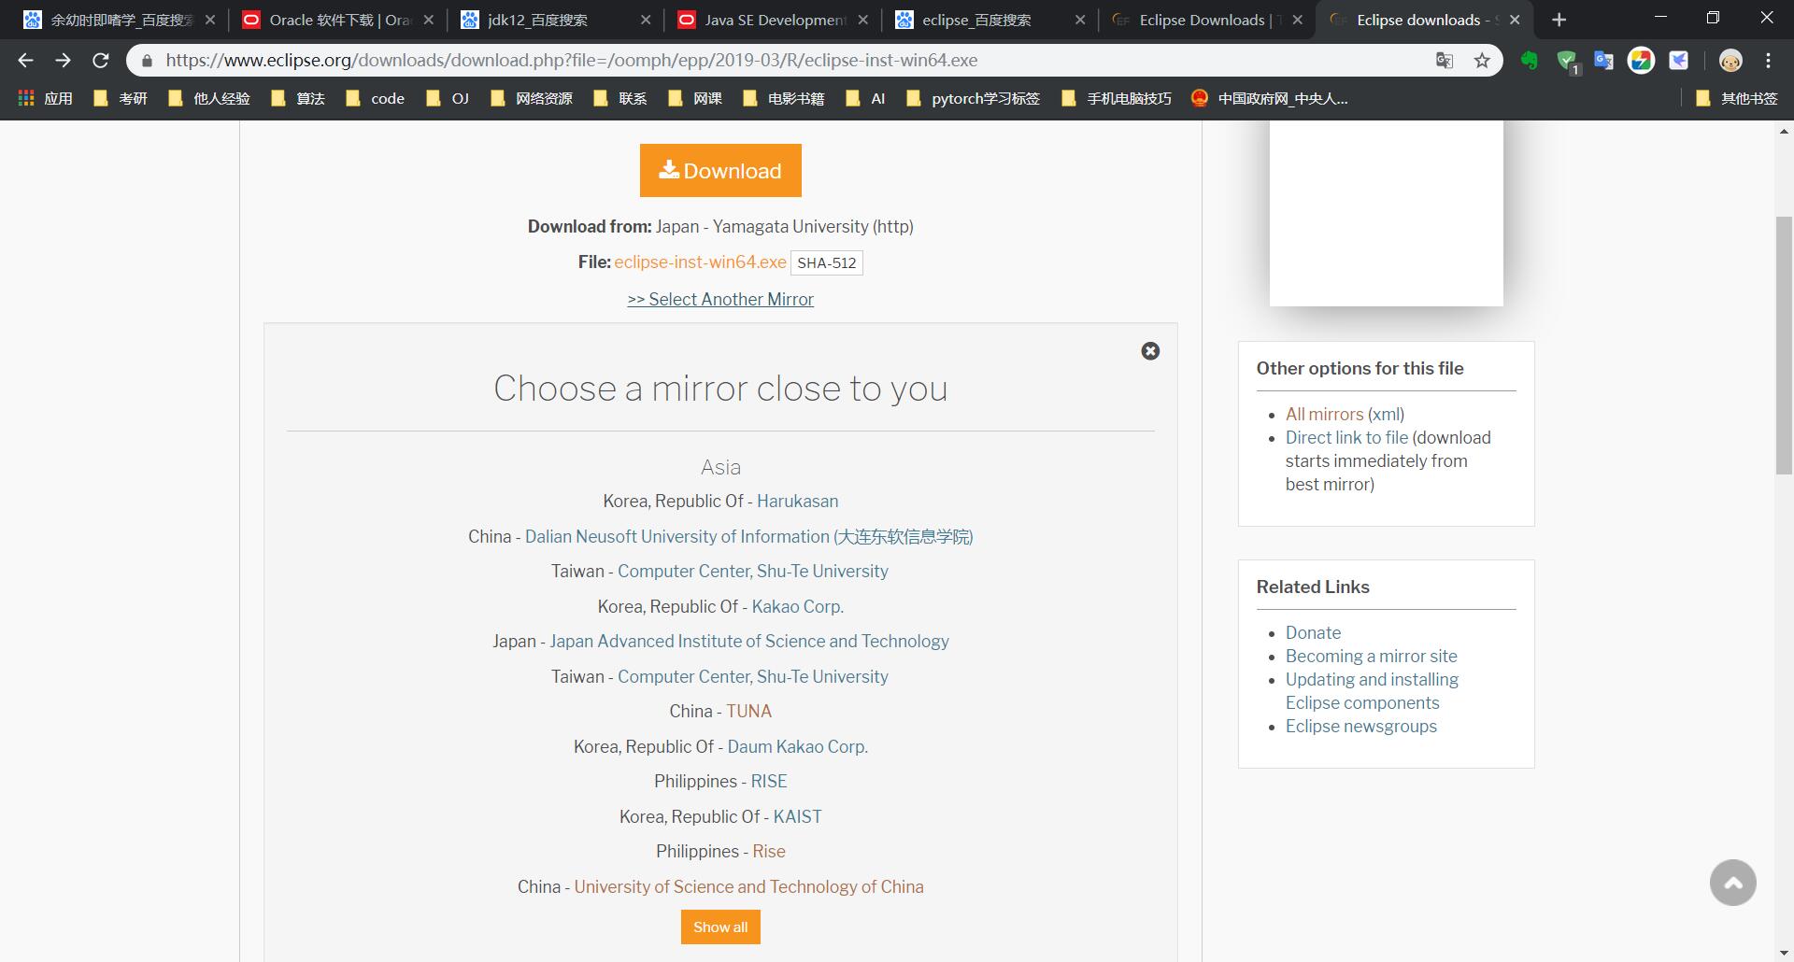Open the pytorch学习标签 bookmark folder
Viewport: 1794px width, 962px height.
point(973,98)
